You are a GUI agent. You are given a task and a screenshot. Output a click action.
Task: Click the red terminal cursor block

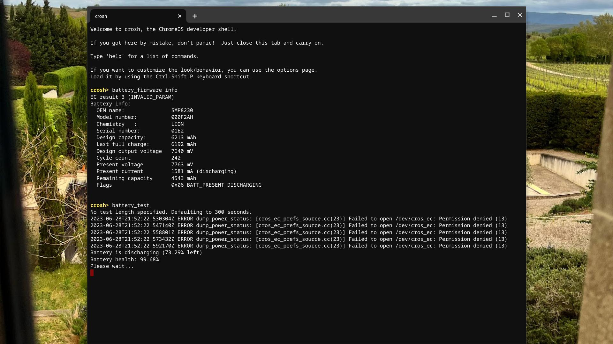pyautogui.click(x=92, y=273)
